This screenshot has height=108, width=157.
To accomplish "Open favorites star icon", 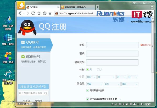I will tap(50, 13).
